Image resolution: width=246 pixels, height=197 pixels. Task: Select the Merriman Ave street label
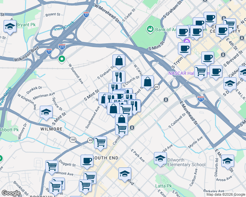coord(44,96)
